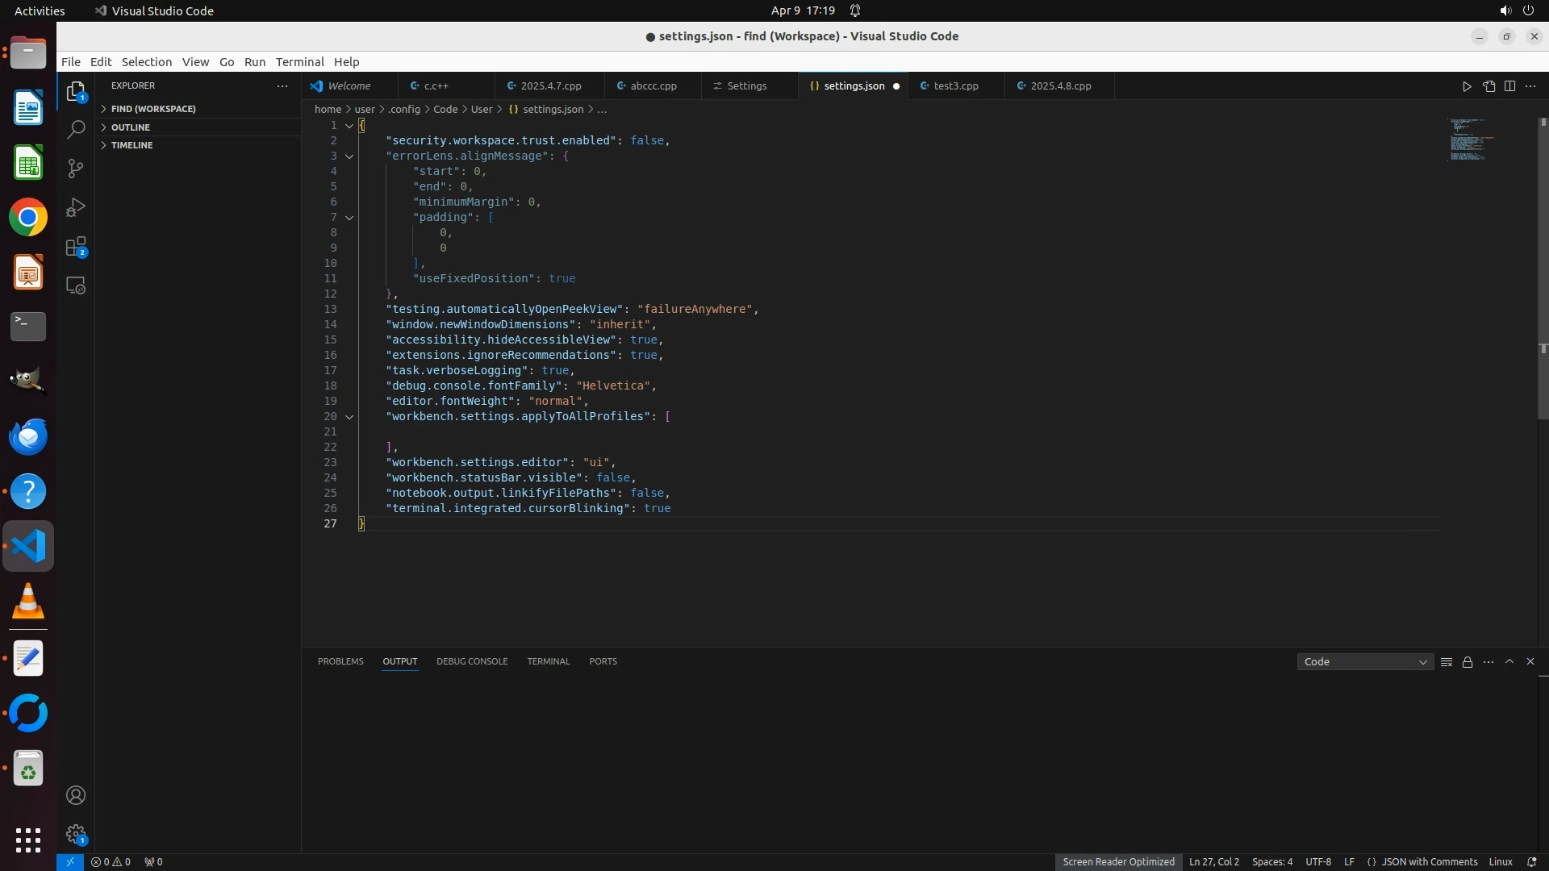Click JSON with Comments language mode
Screen dimensions: 1549x871
click(x=1429, y=862)
